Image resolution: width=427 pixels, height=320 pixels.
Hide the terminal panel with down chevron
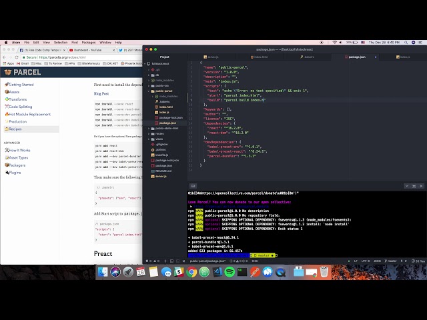(406, 186)
